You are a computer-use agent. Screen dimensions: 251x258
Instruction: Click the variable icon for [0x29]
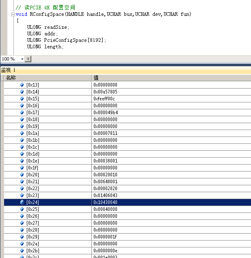click(x=22, y=237)
